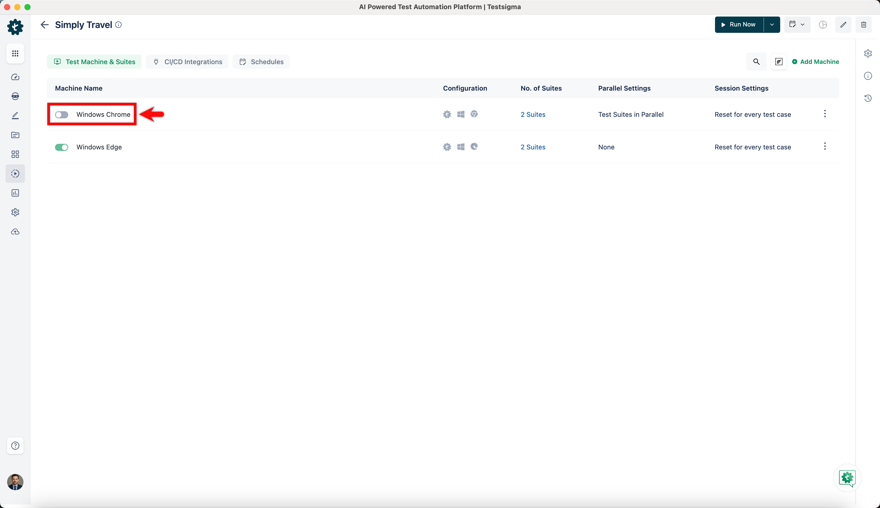Image resolution: width=880 pixels, height=508 pixels.
Task: Open the Windows Chrome row options menu
Action: tap(824, 114)
